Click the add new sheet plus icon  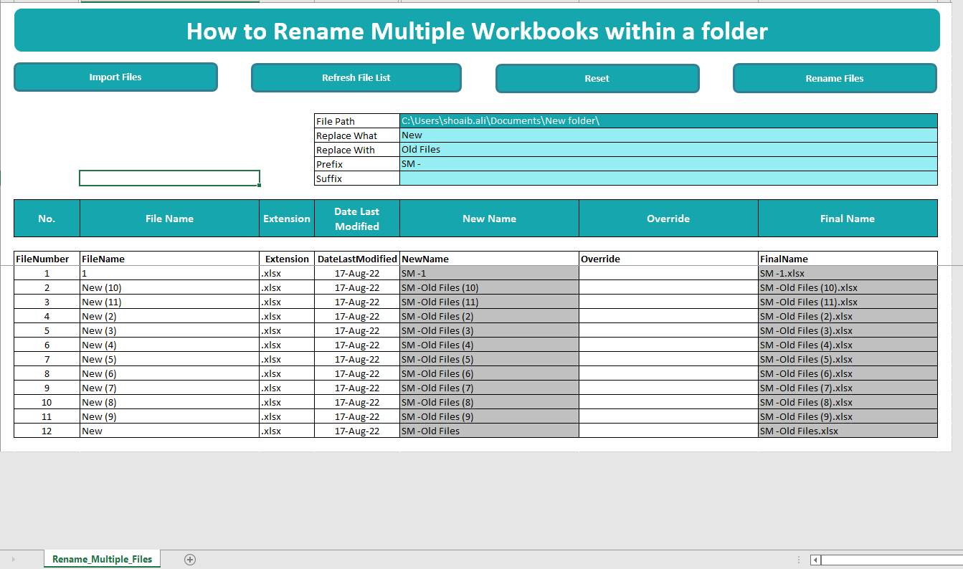click(x=190, y=558)
